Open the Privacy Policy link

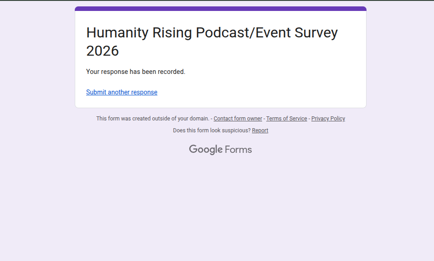click(328, 119)
